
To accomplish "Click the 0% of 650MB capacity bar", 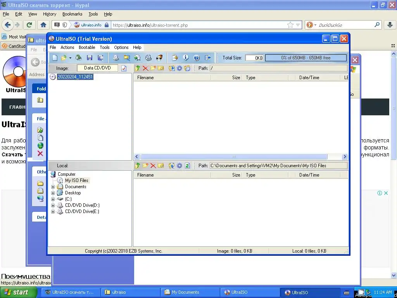I will pos(306,58).
